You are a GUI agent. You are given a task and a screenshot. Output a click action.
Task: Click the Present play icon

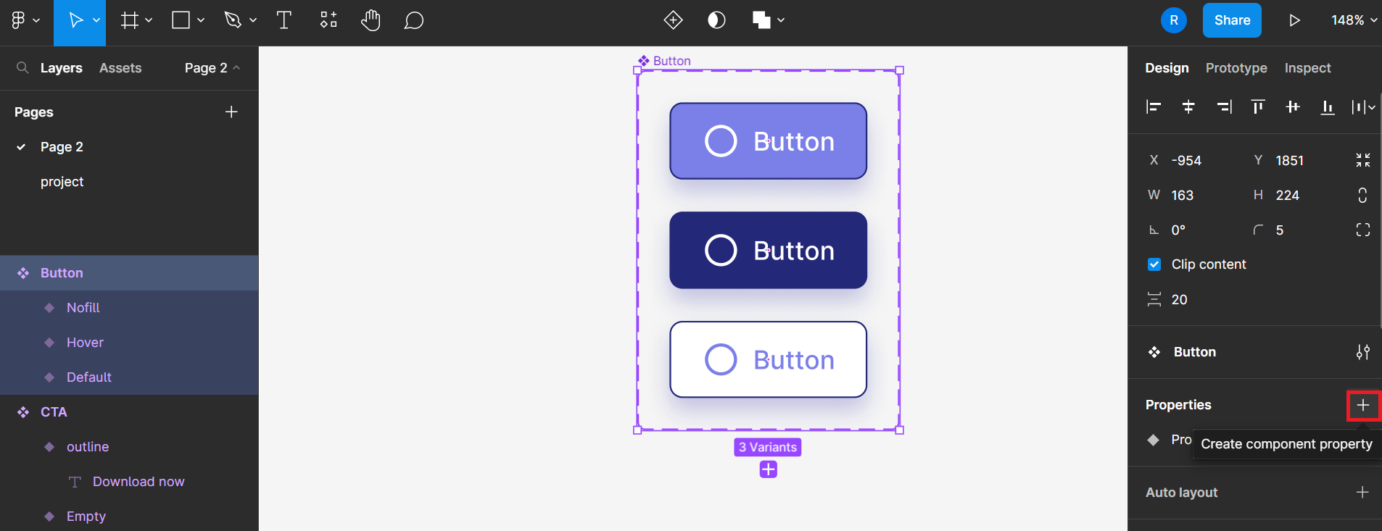point(1294,20)
